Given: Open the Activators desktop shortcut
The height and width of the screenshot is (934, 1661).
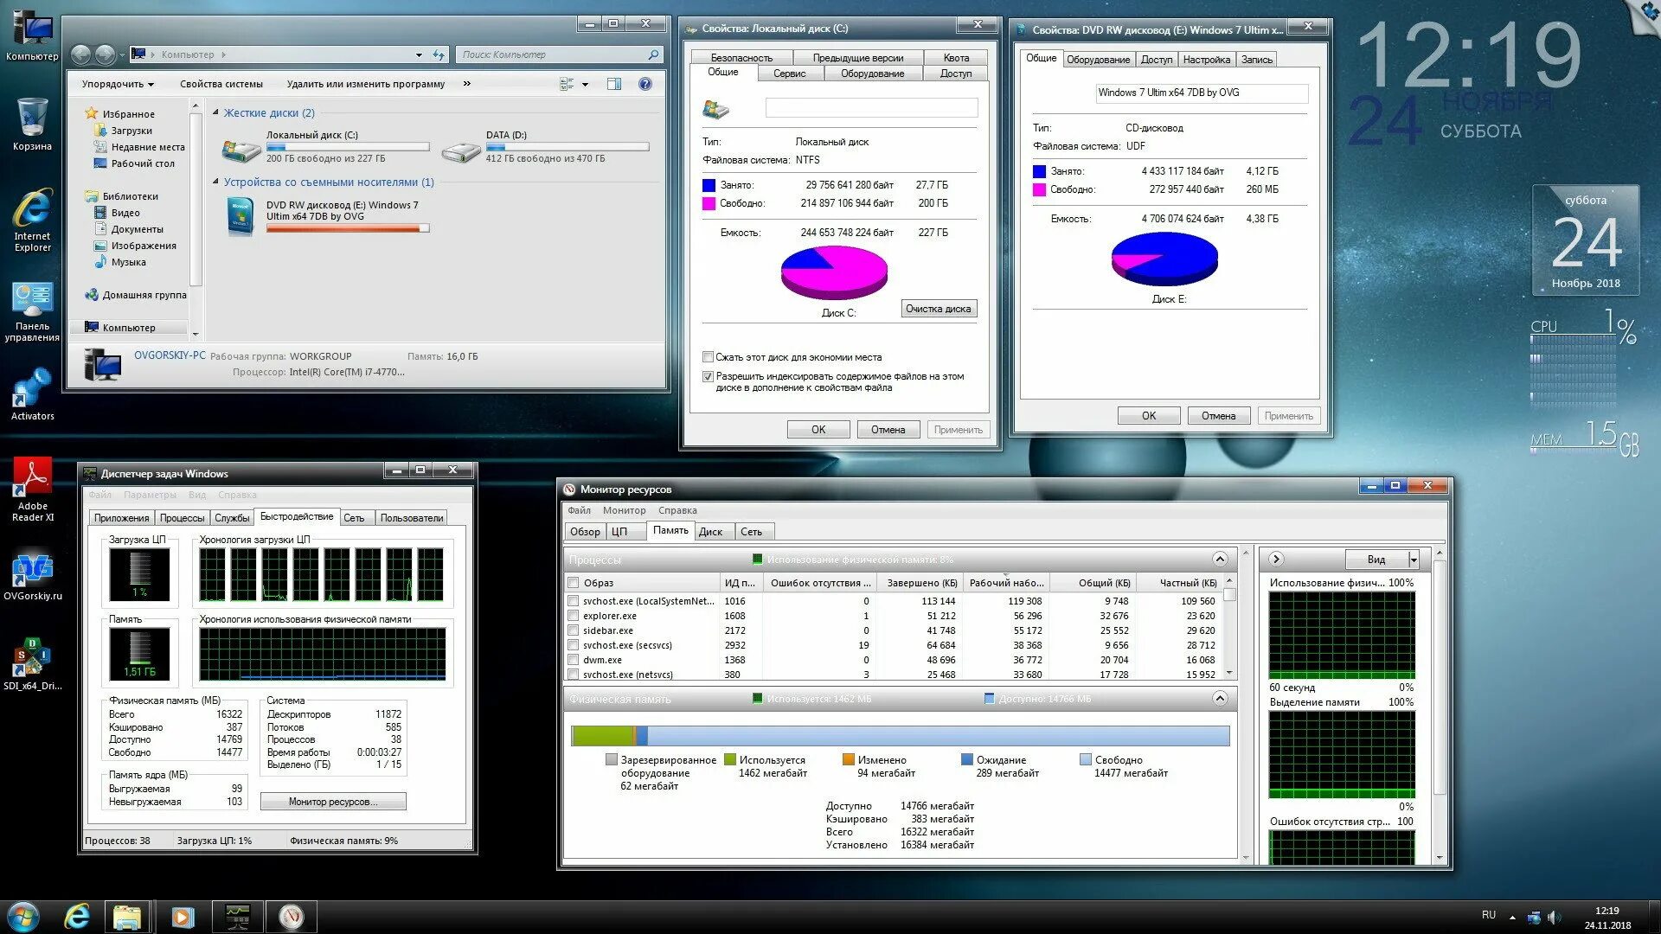Looking at the screenshot, I should click(32, 389).
